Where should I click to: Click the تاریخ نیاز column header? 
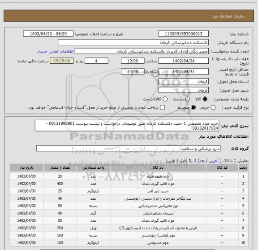click(x=26, y=168)
